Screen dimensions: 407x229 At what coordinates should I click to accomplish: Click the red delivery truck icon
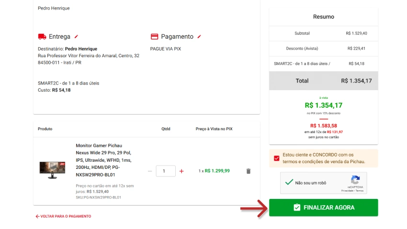[42, 36]
